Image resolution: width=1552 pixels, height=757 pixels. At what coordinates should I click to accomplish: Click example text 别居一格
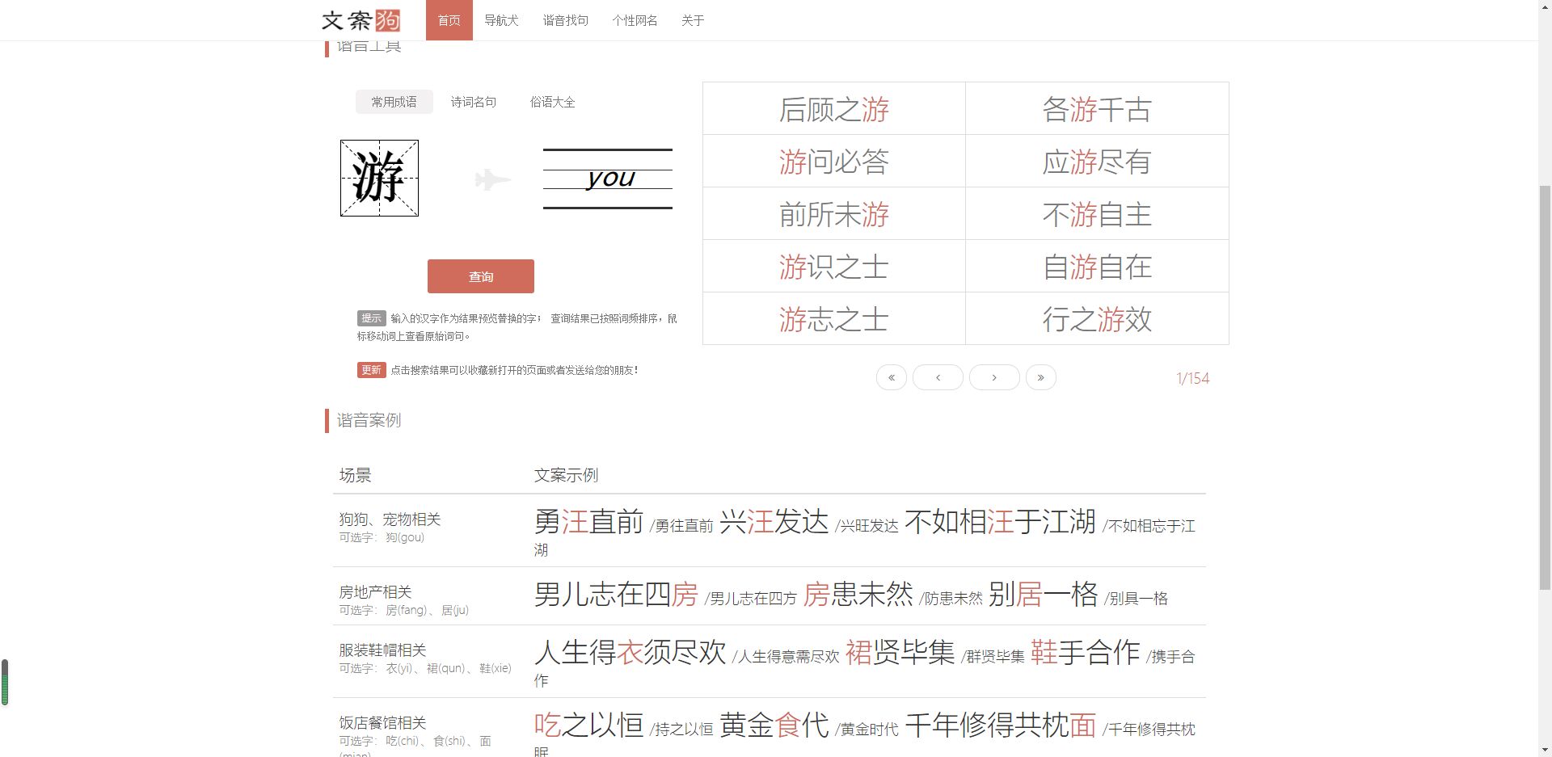point(1043,595)
